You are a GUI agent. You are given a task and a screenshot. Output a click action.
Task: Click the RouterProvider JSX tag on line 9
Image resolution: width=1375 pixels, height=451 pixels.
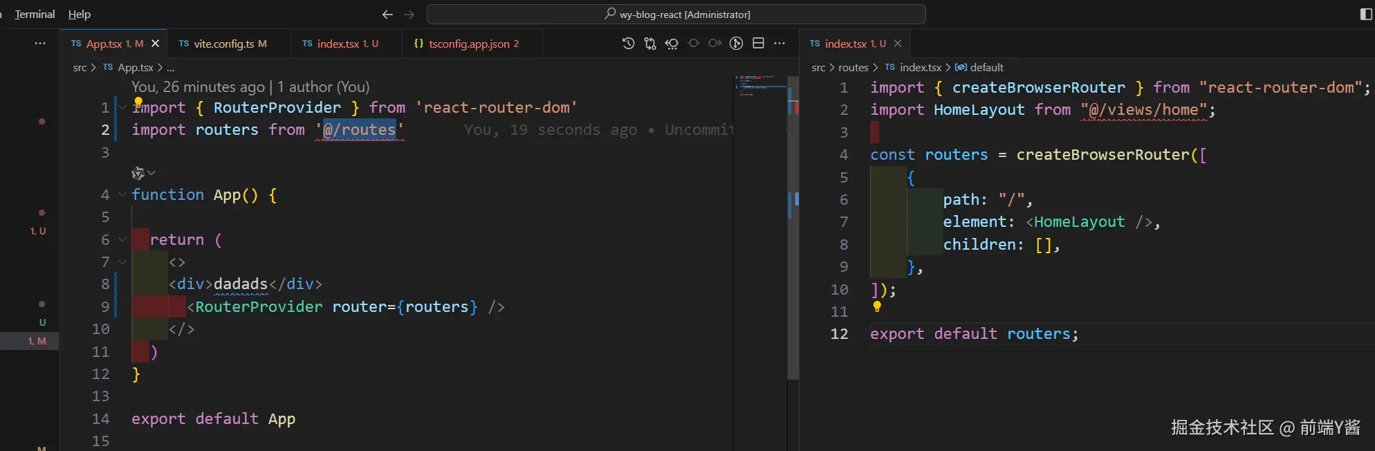click(259, 307)
